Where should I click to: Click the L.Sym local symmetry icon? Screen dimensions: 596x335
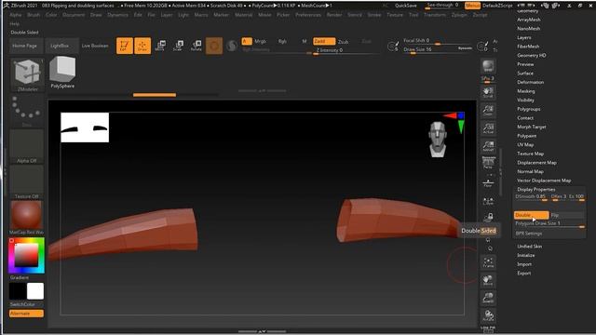[x=488, y=201]
